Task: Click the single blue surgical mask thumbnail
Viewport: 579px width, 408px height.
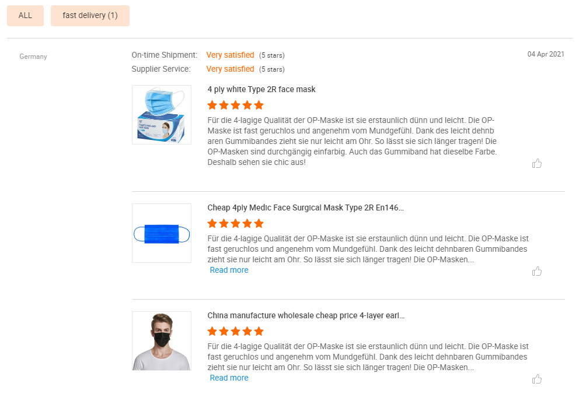Action: click(161, 233)
